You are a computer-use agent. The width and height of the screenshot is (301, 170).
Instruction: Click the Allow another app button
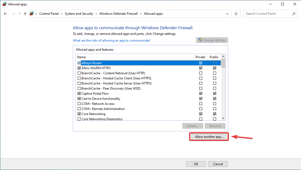[x=209, y=137]
